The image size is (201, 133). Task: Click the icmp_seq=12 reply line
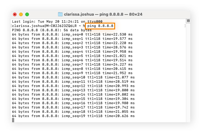tap(73, 86)
